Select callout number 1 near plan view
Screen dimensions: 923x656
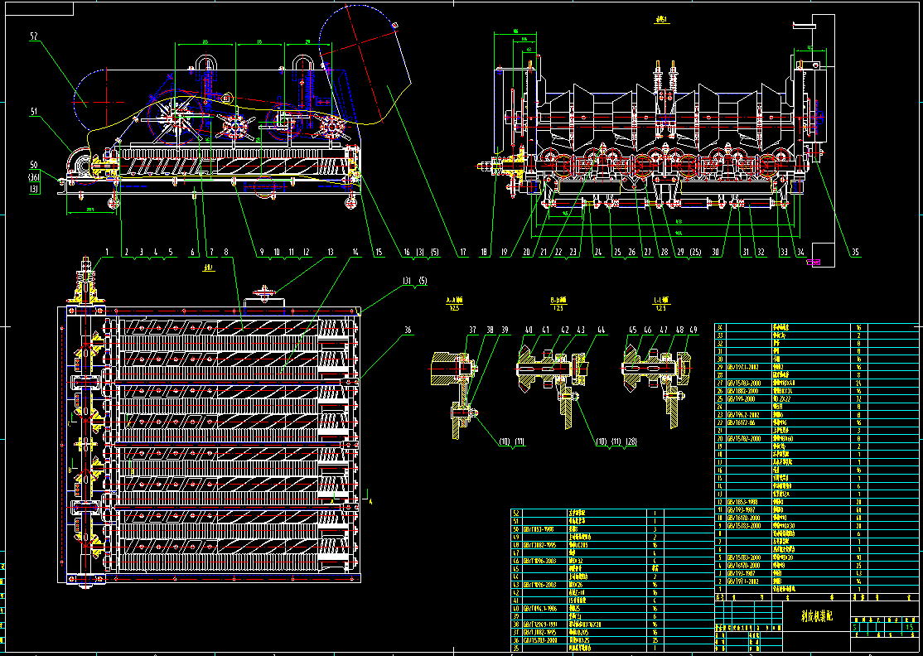tap(107, 252)
